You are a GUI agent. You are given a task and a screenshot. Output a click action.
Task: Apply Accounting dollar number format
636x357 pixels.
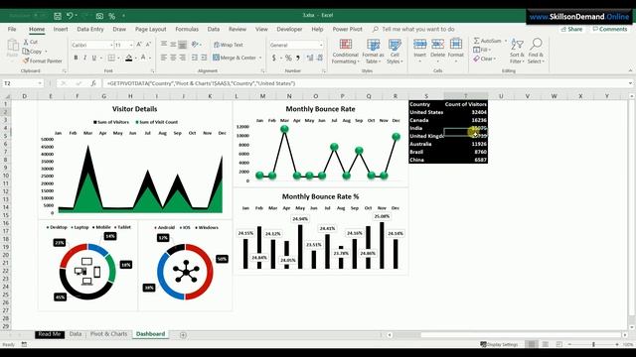(x=274, y=58)
